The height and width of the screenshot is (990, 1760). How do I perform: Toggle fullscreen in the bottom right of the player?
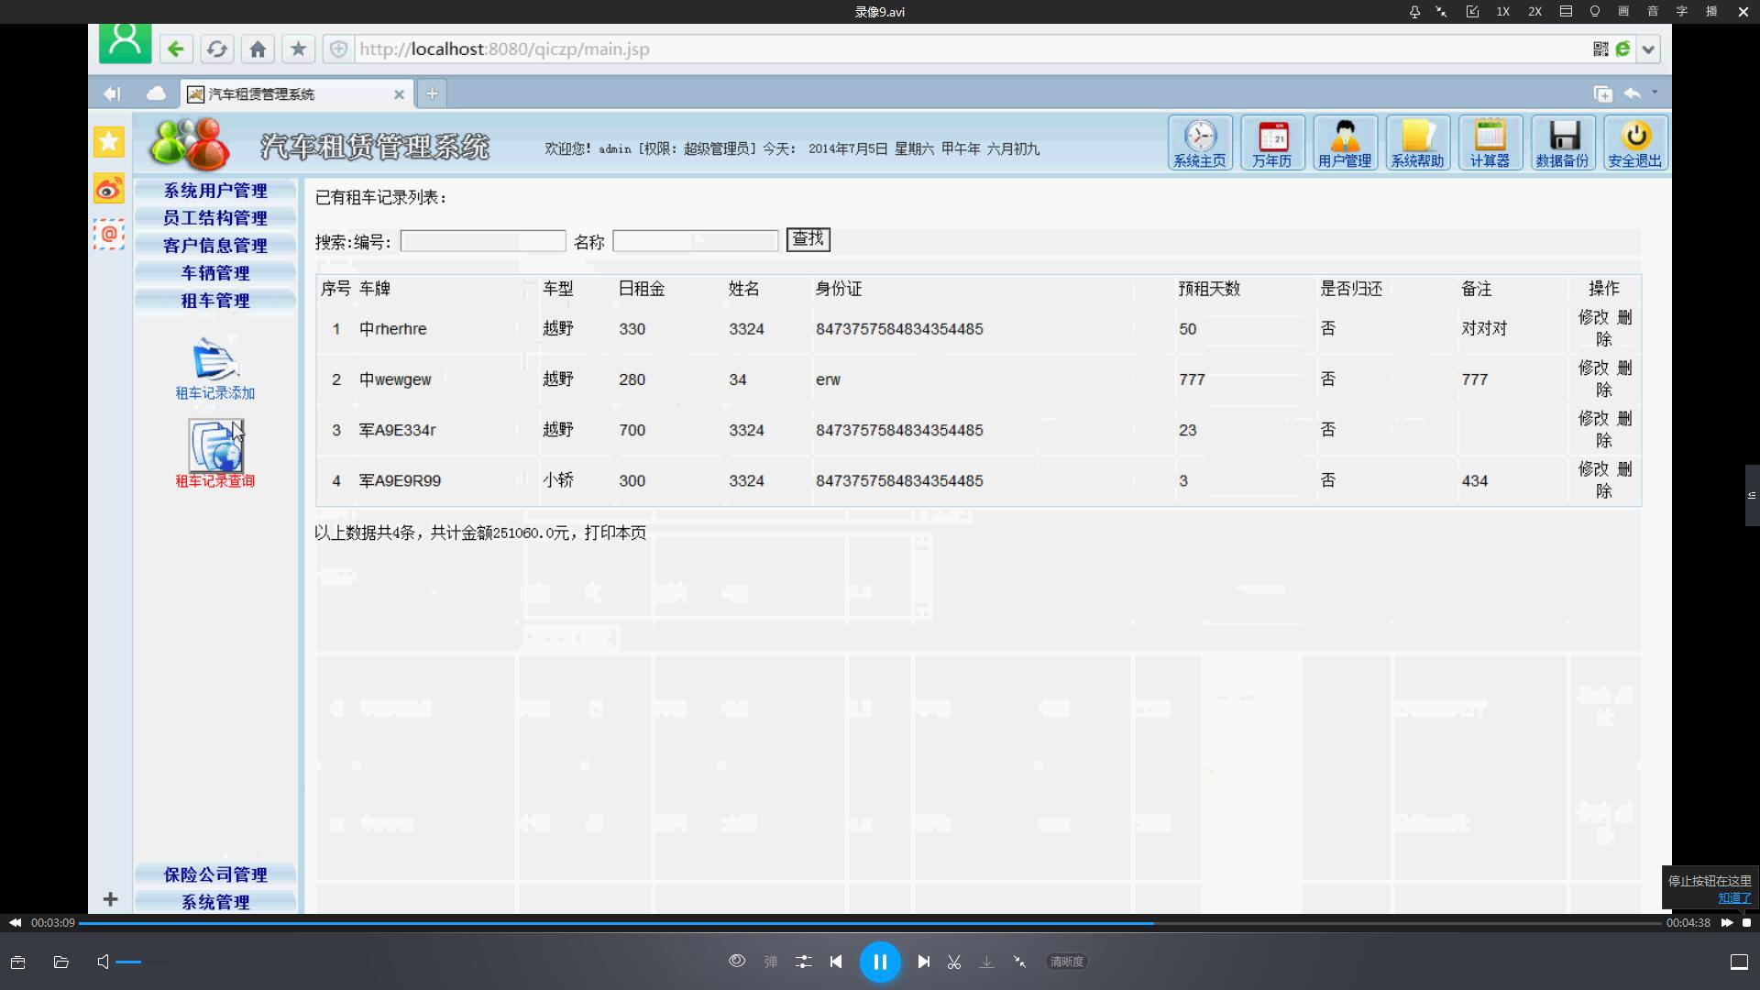point(1739,962)
